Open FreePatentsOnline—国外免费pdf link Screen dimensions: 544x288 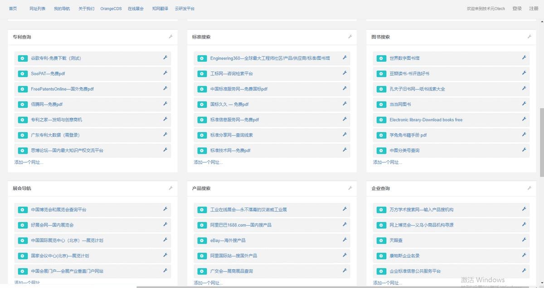62,89
